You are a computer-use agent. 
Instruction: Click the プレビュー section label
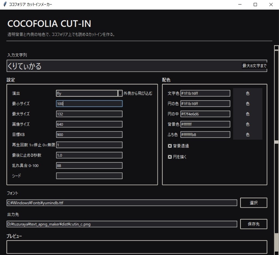(14, 236)
